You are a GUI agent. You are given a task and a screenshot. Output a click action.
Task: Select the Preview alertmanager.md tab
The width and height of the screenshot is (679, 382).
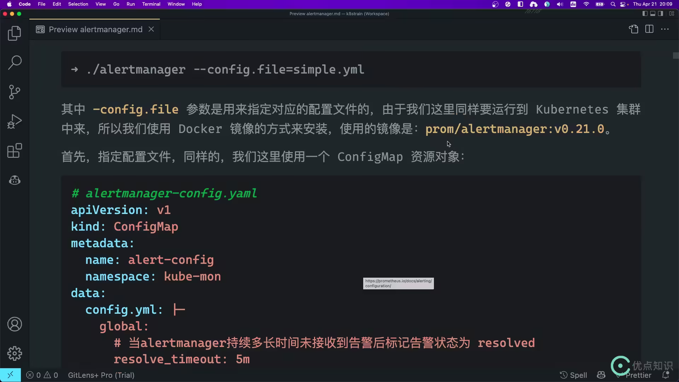pos(95,29)
